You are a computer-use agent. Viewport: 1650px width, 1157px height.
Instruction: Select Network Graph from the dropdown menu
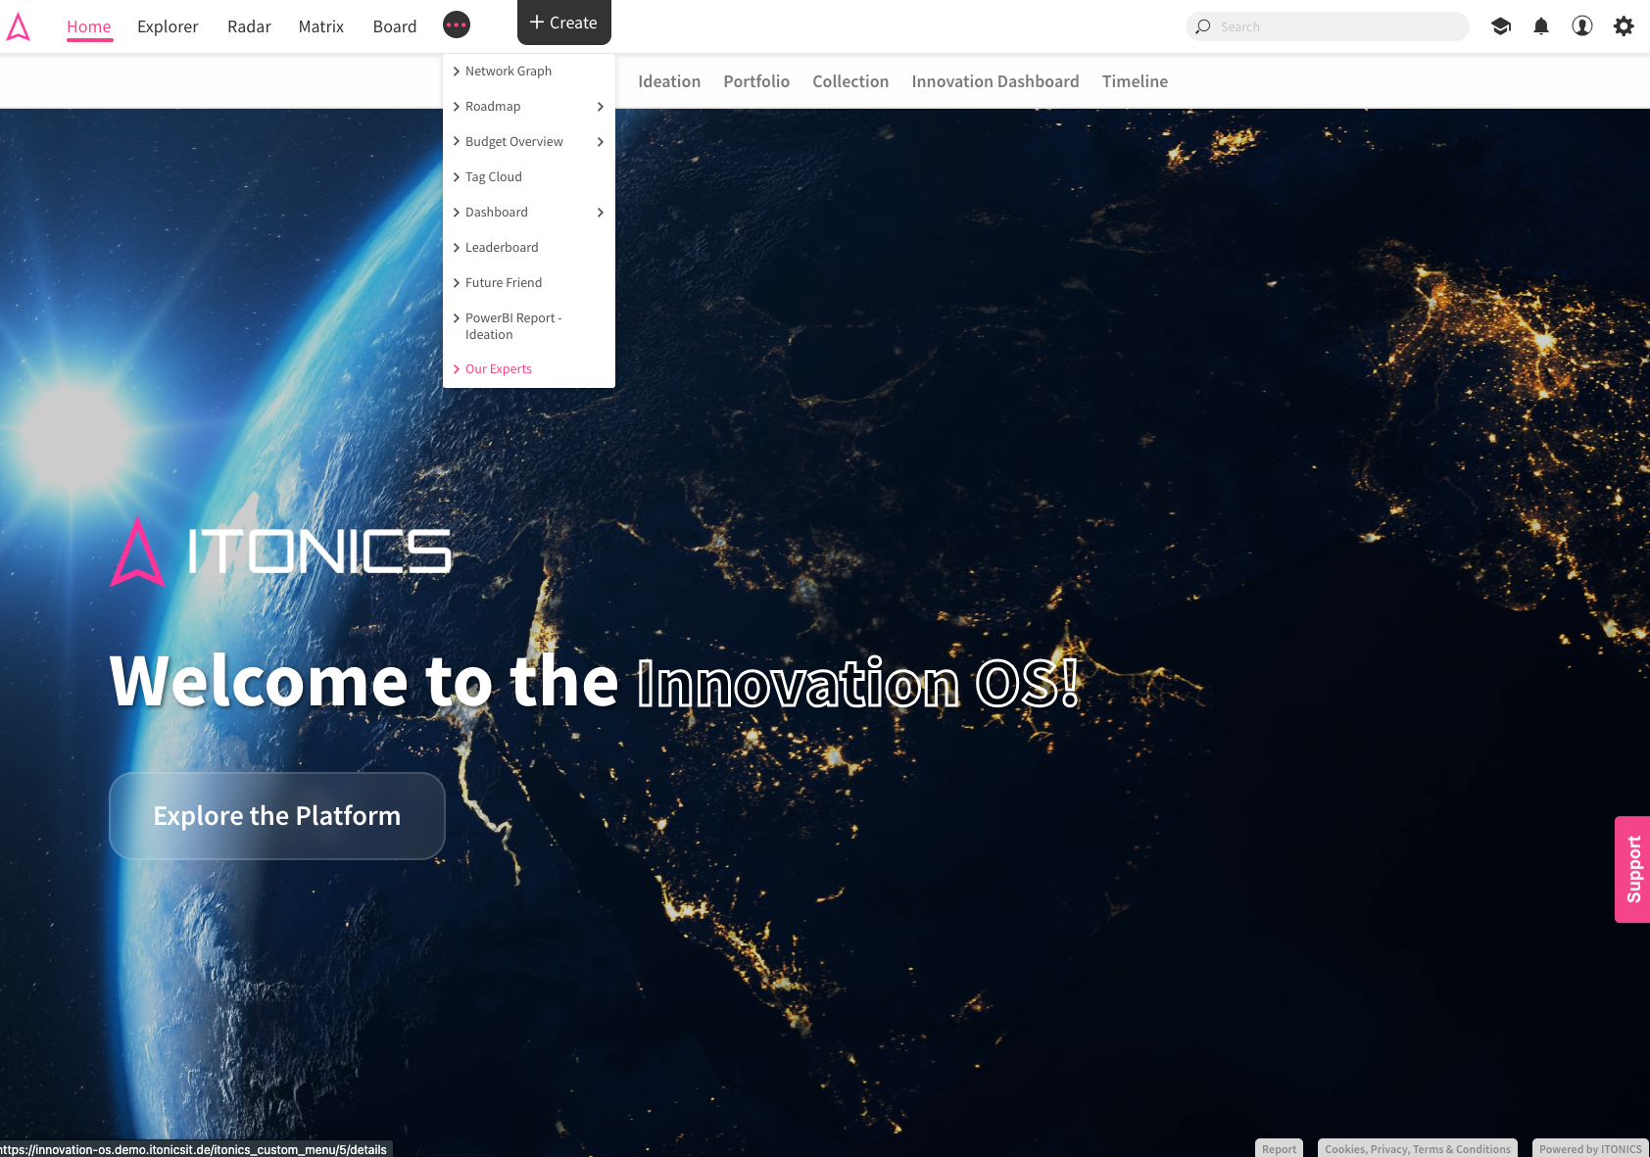[x=508, y=72]
